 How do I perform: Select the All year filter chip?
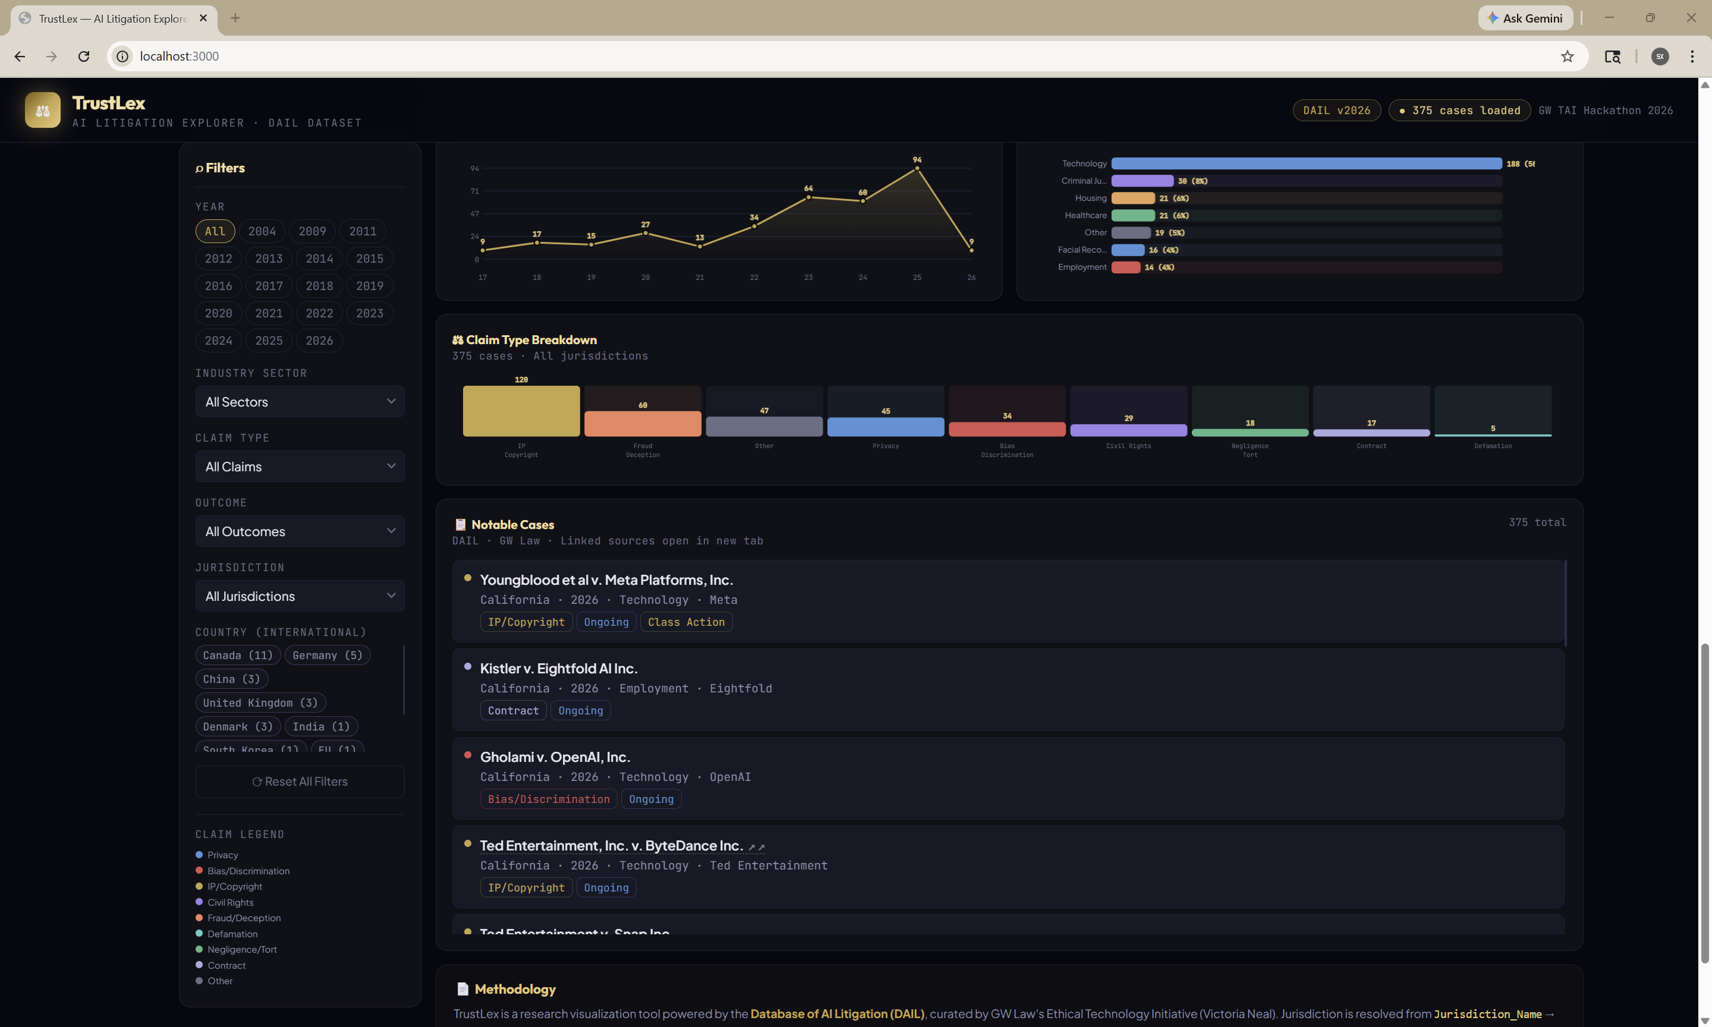[215, 231]
